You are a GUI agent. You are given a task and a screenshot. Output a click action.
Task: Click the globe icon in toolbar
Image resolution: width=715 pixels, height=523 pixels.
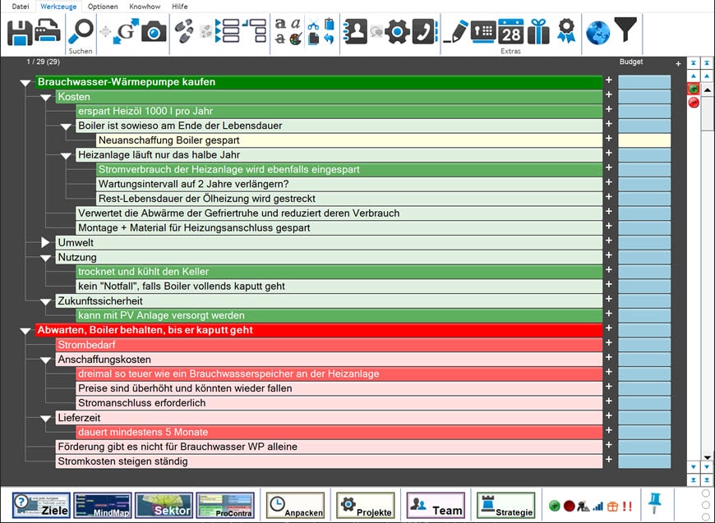point(597,32)
